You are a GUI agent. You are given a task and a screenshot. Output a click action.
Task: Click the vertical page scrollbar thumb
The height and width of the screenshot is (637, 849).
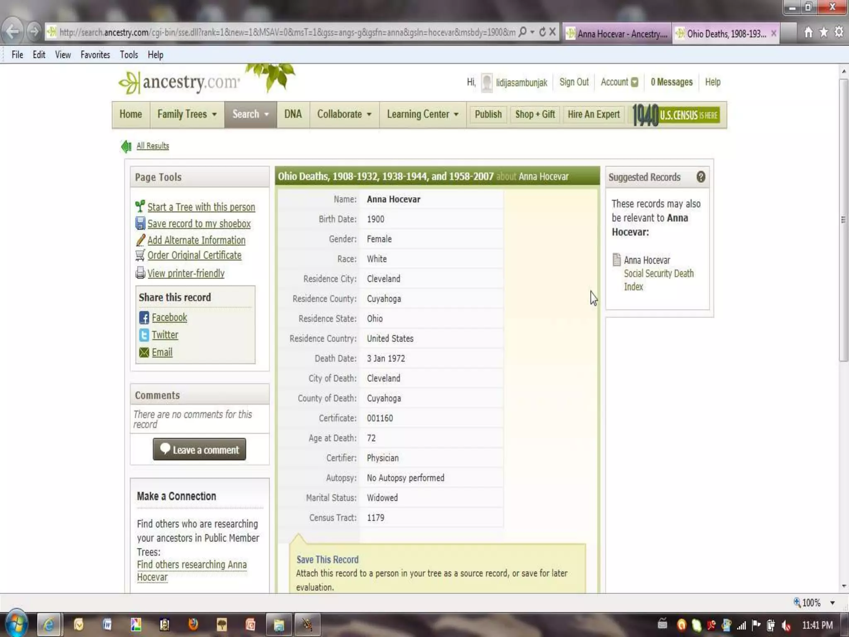tap(843, 220)
